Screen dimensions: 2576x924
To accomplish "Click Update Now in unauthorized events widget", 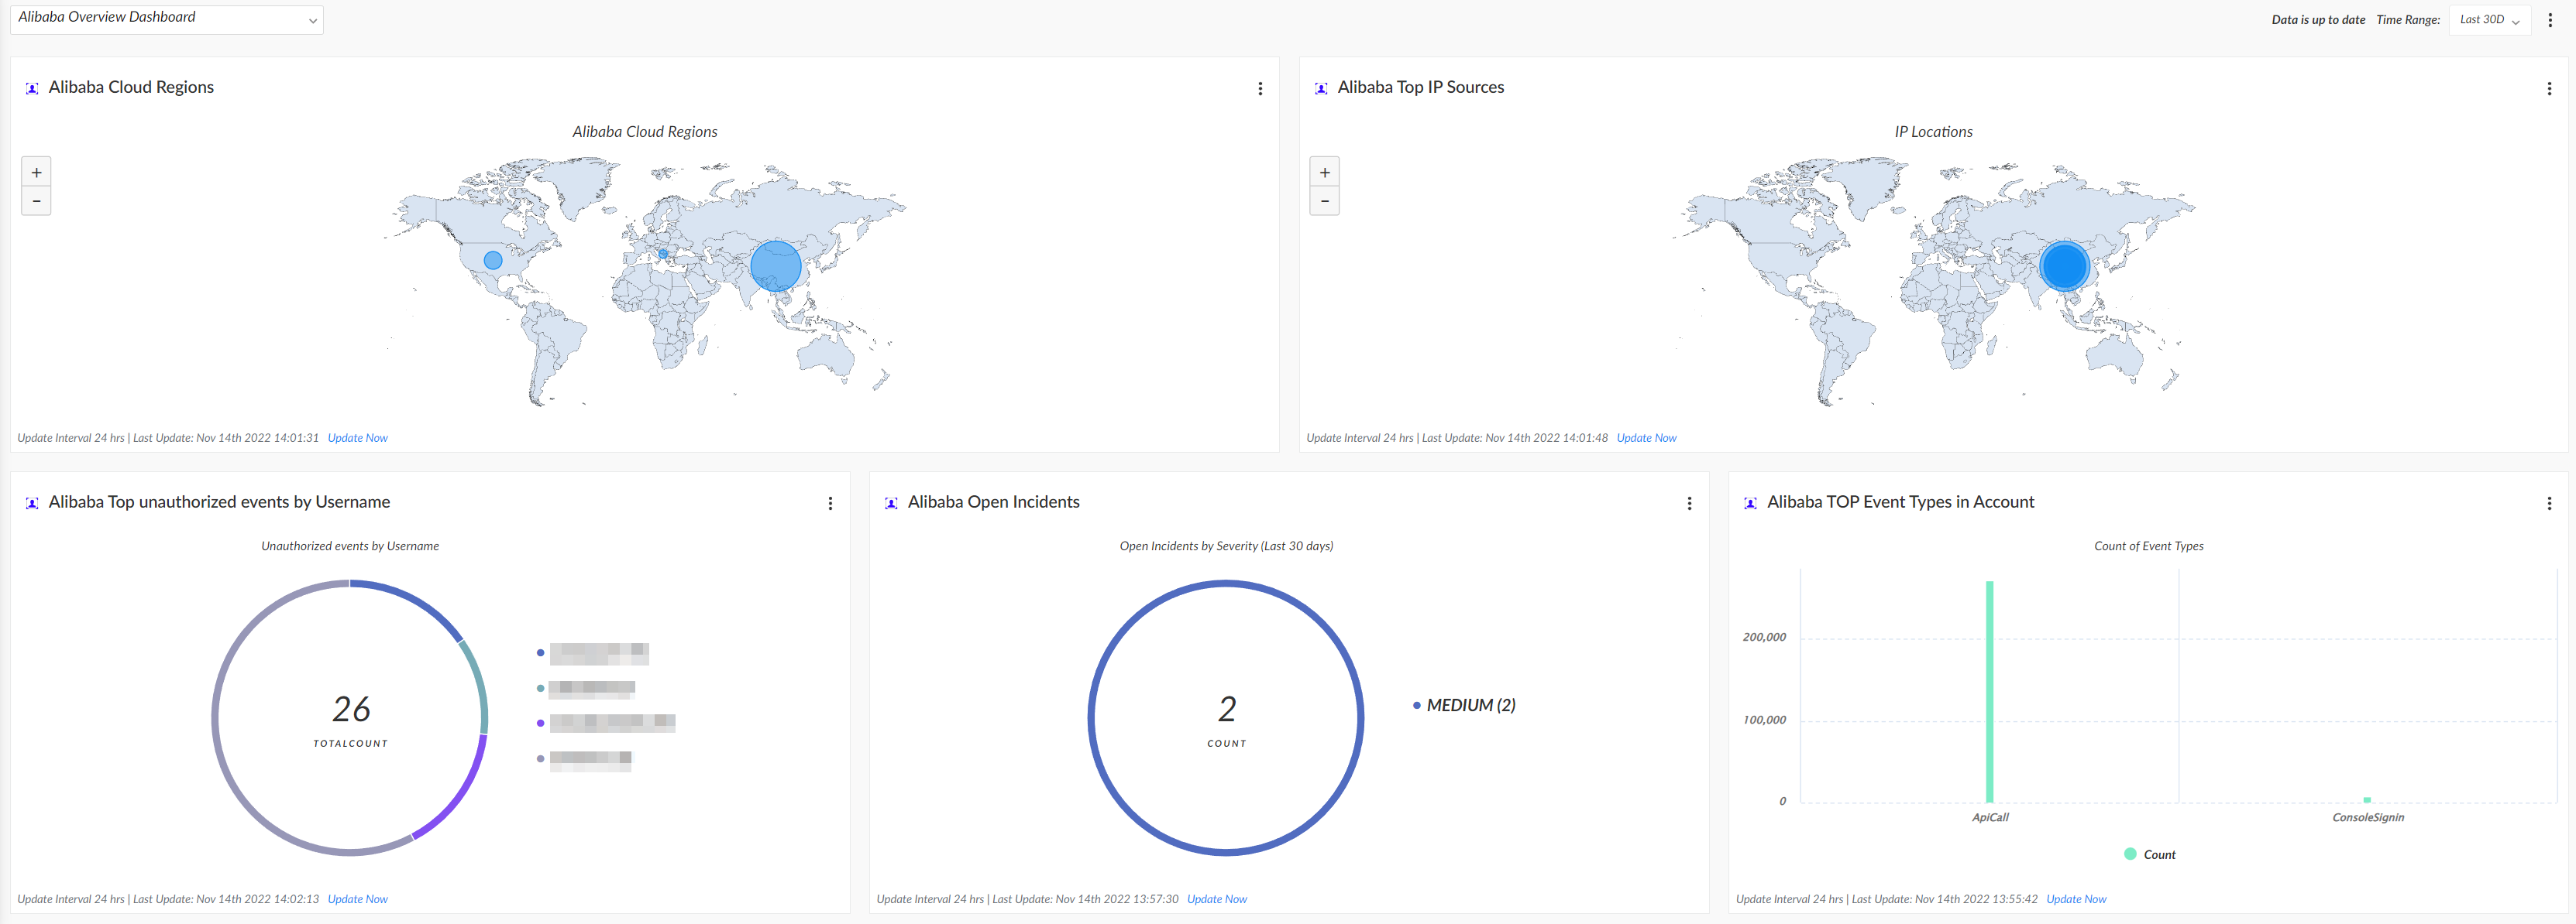I will (x=358, y=899).
